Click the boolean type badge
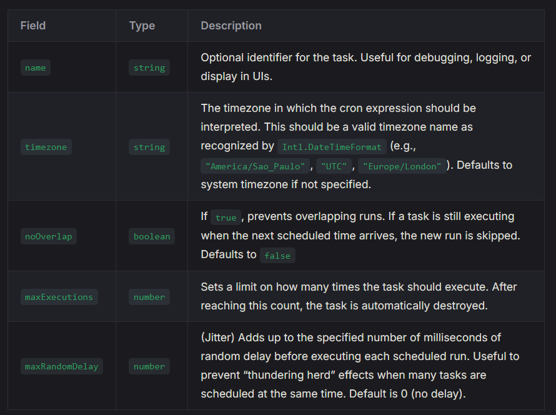 152,237
